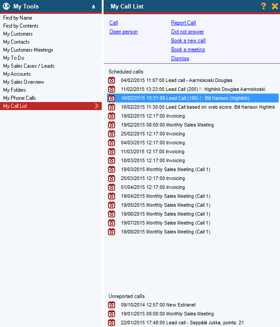Screen dimensions: 280x327
Task: Click the Dismiss link
Action: (x=180, y=58)
